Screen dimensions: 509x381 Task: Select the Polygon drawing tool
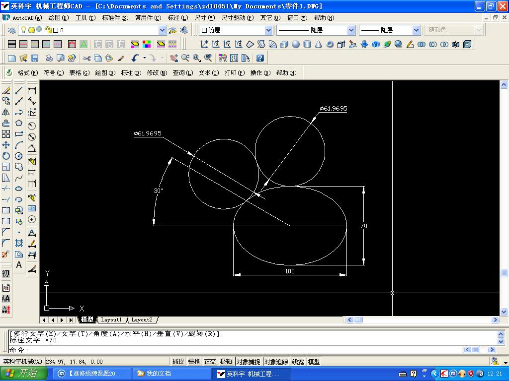tap(19, 123)
